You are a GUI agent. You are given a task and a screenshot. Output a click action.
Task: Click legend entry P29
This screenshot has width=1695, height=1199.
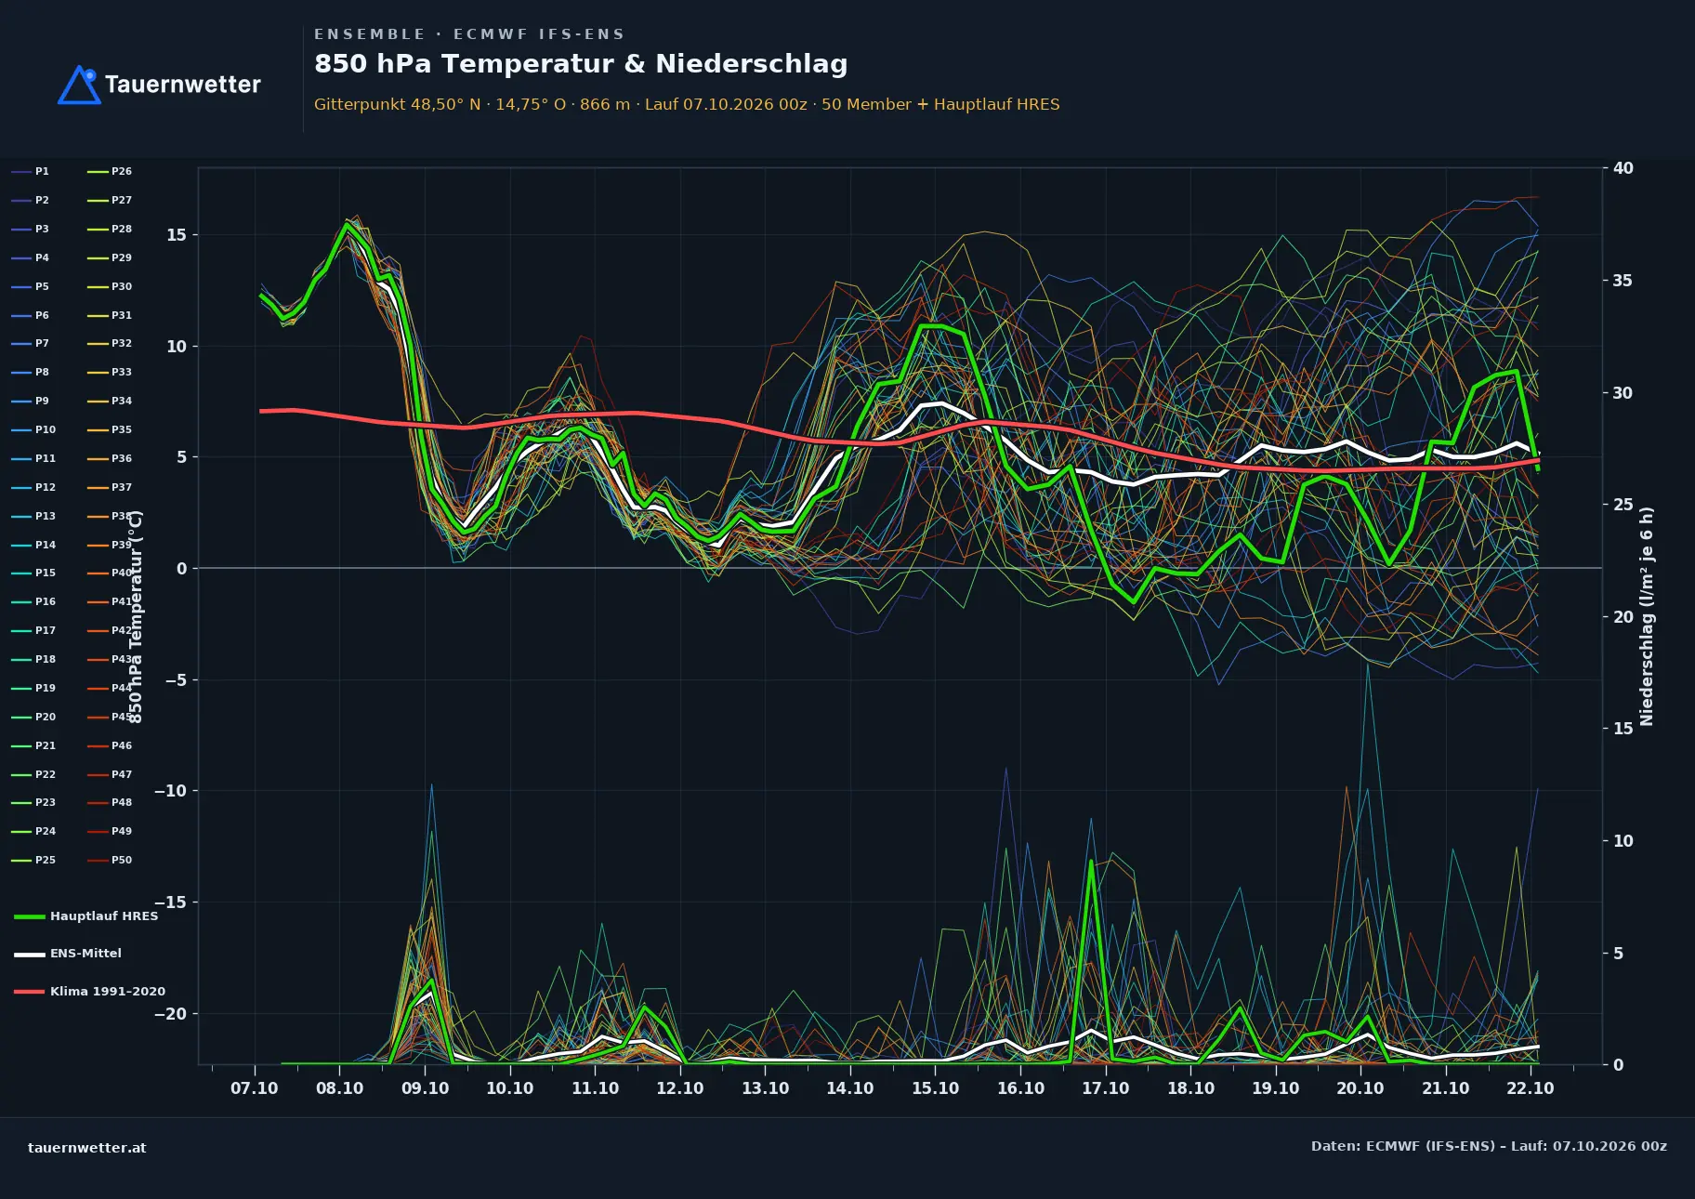pyautogui.click(x=110, y=258)
